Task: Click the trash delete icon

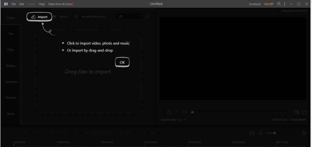Action: (x=61, y=133)
